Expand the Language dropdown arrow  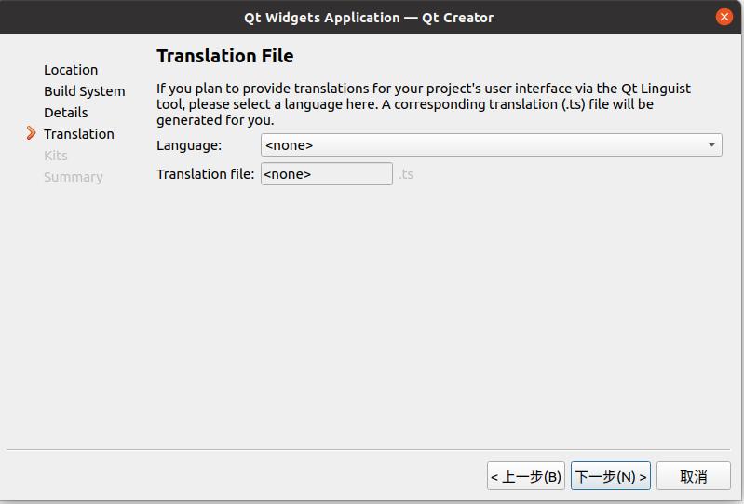[711, 145]
